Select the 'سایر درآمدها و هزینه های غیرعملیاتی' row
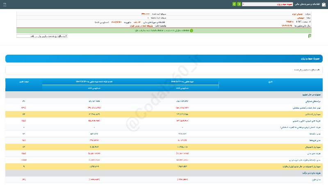The width and height of the screenshot is (328, 185). click(x=164, y=160)
